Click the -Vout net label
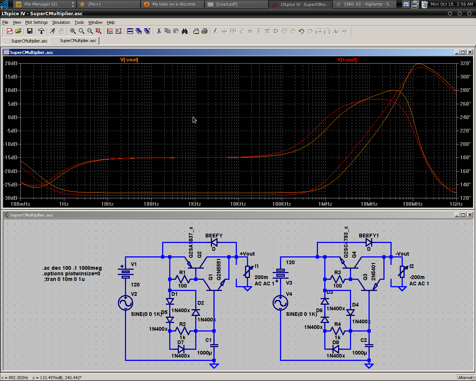Image resolution: width=476 pixels, height=381 pixels. (402, 254)
